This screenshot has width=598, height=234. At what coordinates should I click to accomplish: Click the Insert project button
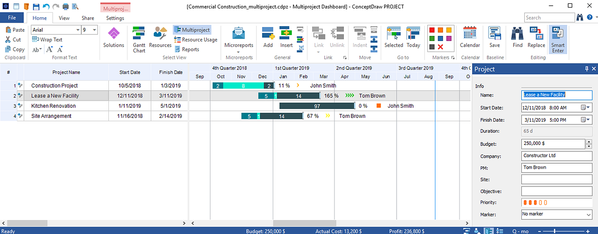click(286, 38)
